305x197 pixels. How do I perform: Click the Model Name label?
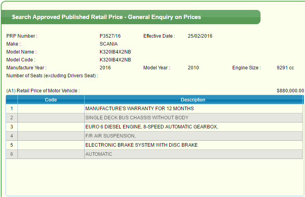21,52
